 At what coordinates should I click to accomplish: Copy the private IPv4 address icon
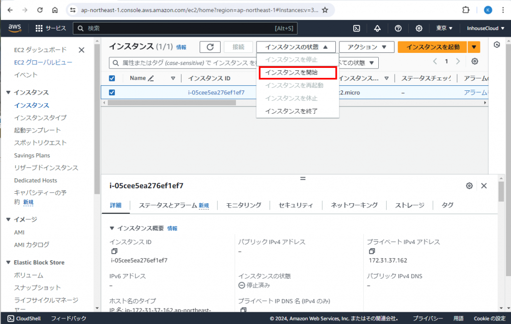(x=372, y=251)
